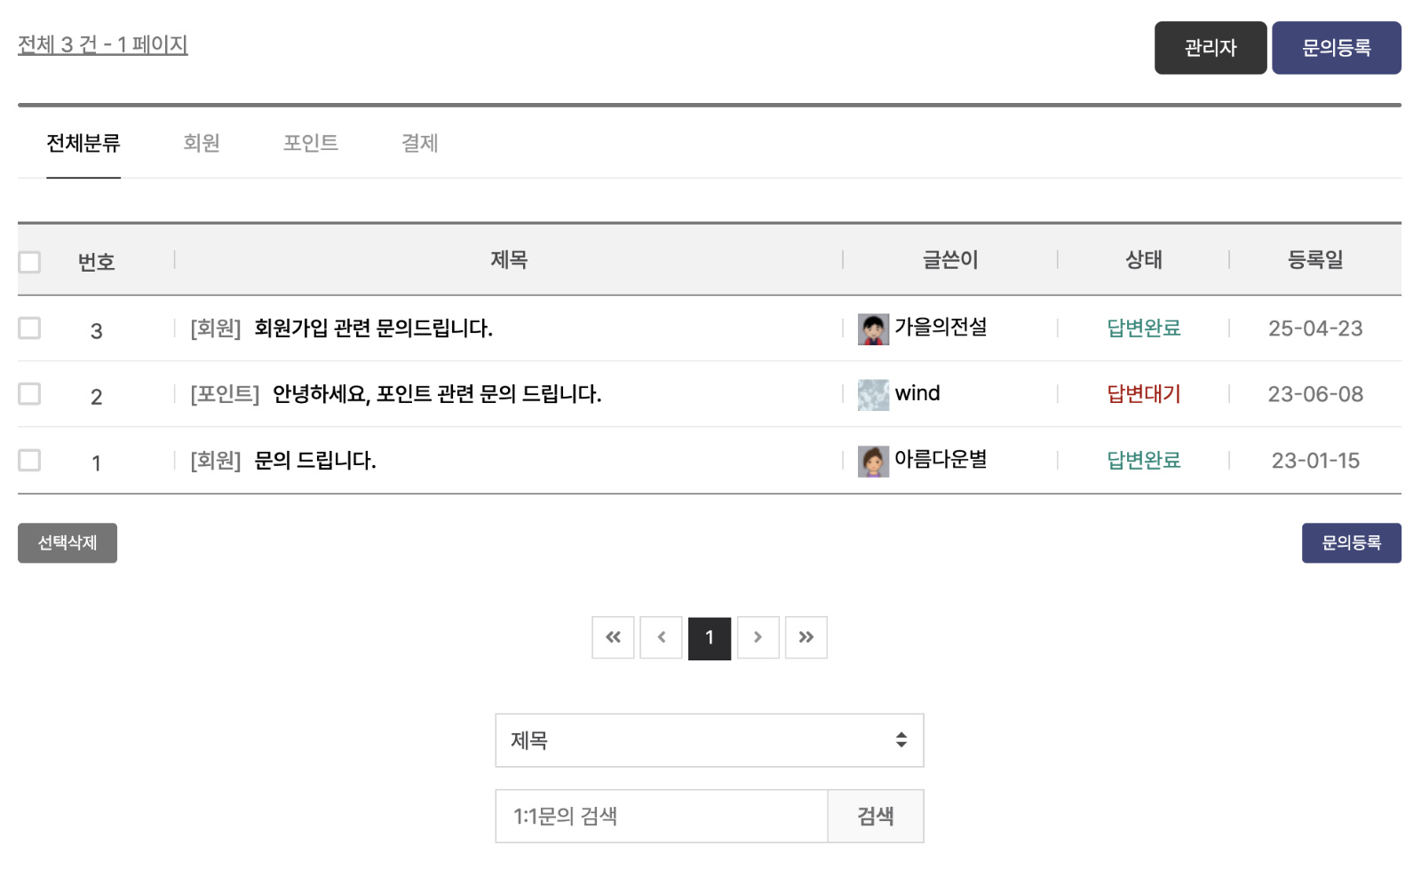Click 아름다운별 user avatar
The image size is (1421, 869).
pos(873,462)
